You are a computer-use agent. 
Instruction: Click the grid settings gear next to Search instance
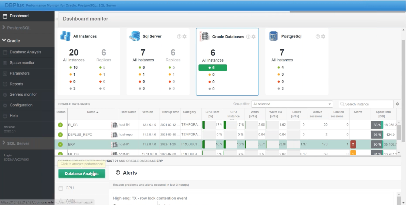[x=398, y=104]
